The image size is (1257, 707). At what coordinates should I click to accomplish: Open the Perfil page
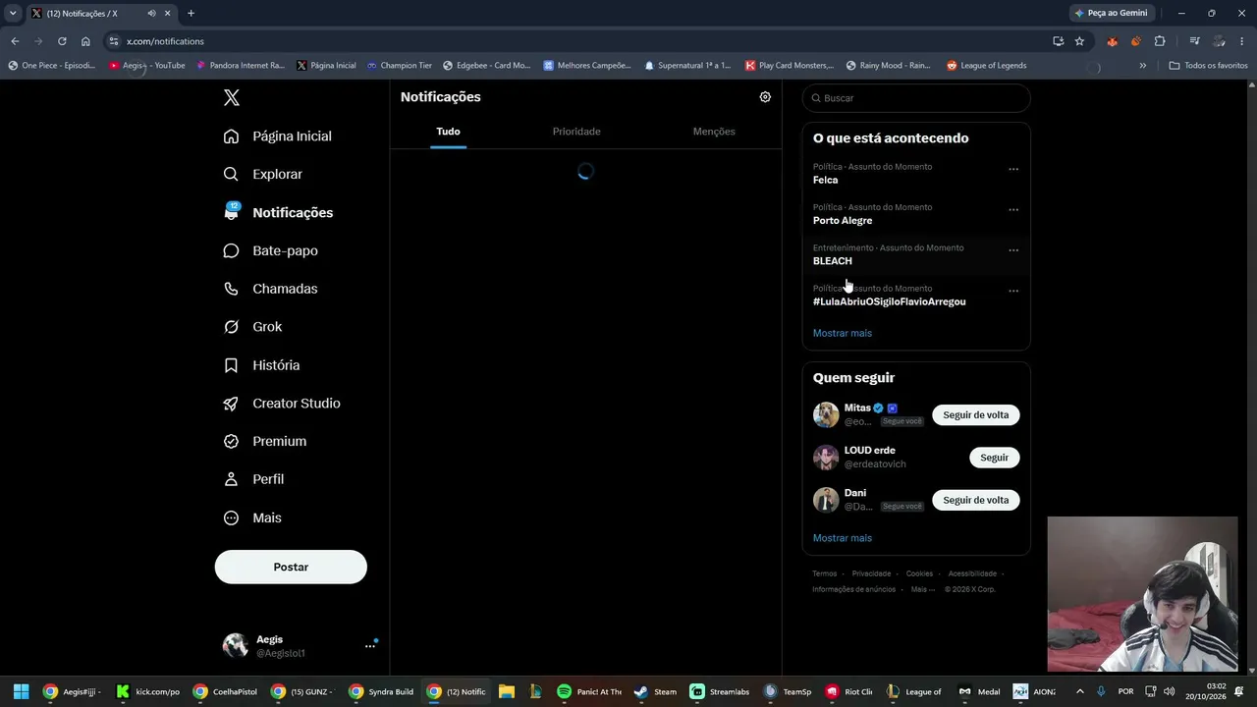[254, 479]
